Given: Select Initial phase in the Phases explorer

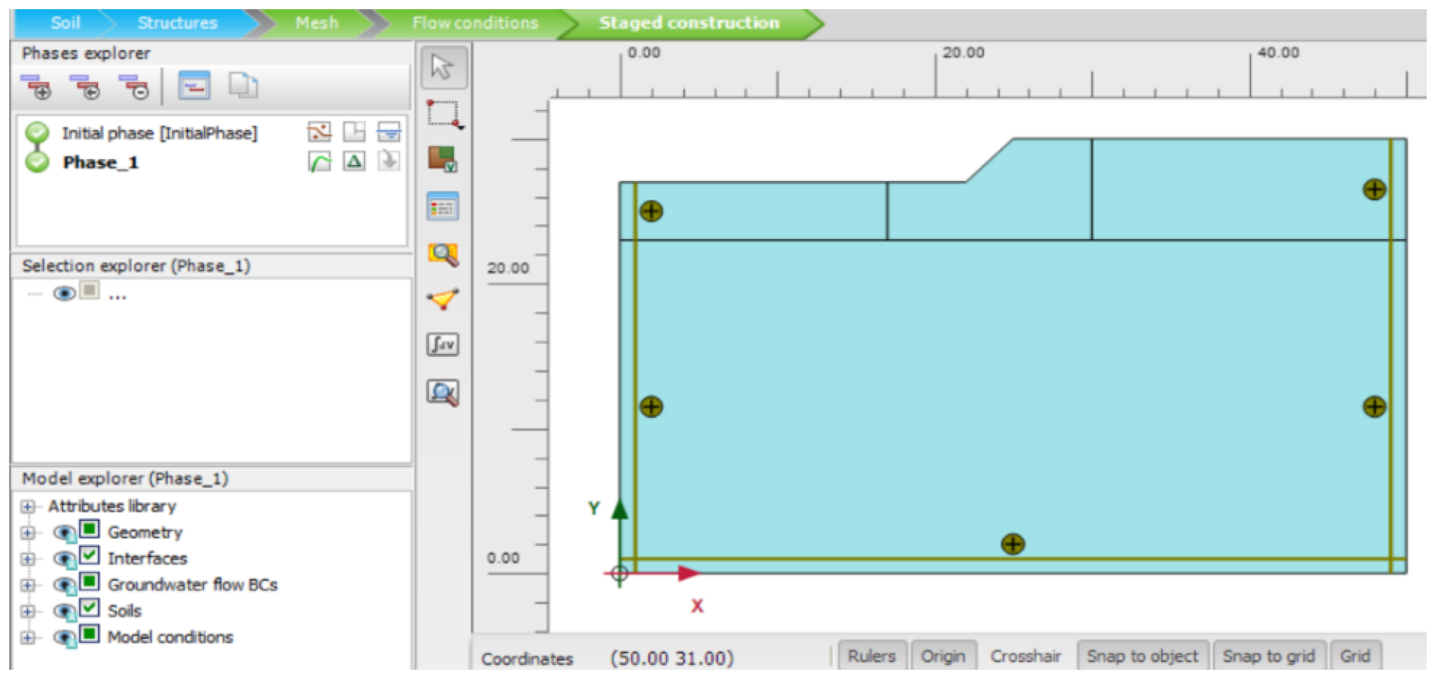Looking at the screenshot, I should tap(159, 133).
